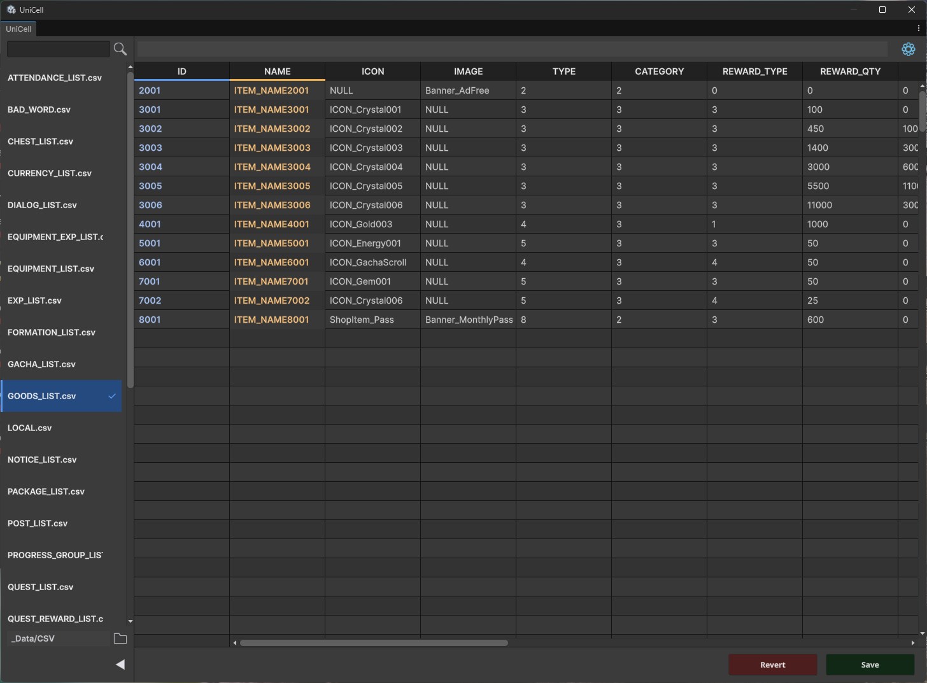Viewport: 927px width, 683px height.
Task: Open GACHA_LIST.csv file
Action: 61,364
